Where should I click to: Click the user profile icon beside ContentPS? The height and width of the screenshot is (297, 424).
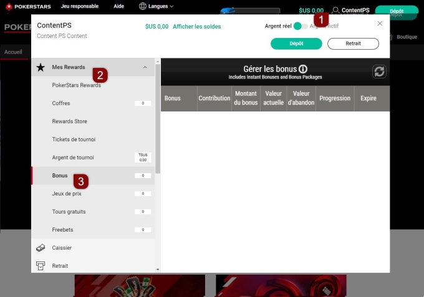(x=335, y=10)
